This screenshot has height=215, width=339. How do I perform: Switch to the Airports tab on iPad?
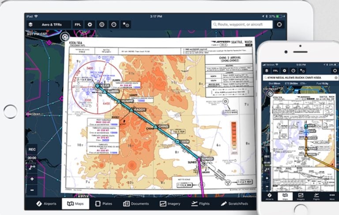pos(46,204)
